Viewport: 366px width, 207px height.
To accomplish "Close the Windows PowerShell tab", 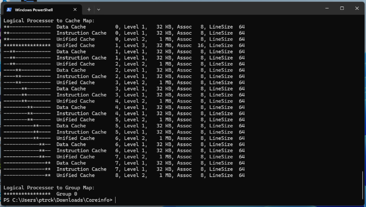I will point(75,9).
